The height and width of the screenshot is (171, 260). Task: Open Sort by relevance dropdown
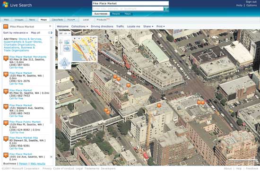point(16,33)
